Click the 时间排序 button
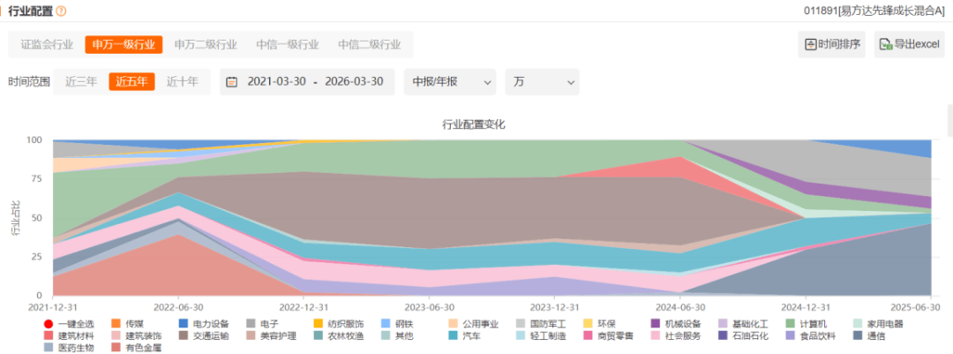 point(831,44)
